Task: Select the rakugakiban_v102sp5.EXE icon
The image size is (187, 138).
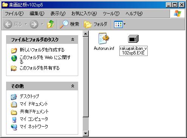Action: 133,39
